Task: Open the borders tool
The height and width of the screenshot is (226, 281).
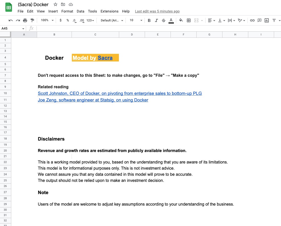Action: (x=188, y=20)
